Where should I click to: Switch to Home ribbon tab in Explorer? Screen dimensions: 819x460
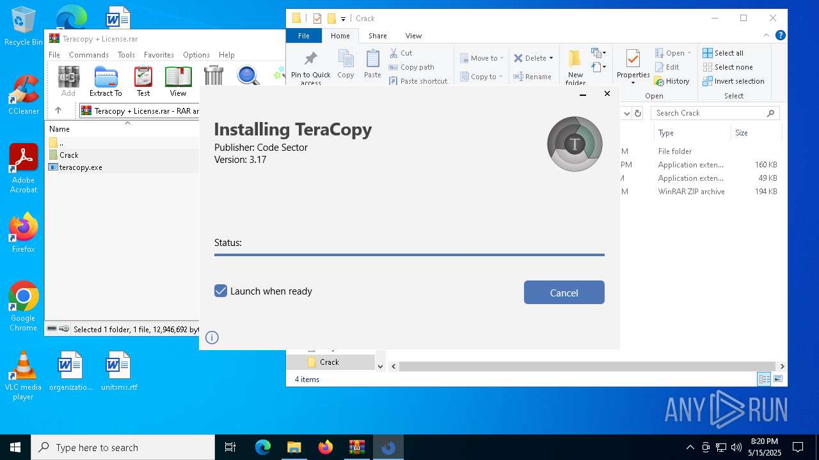(x=340, y=36)
